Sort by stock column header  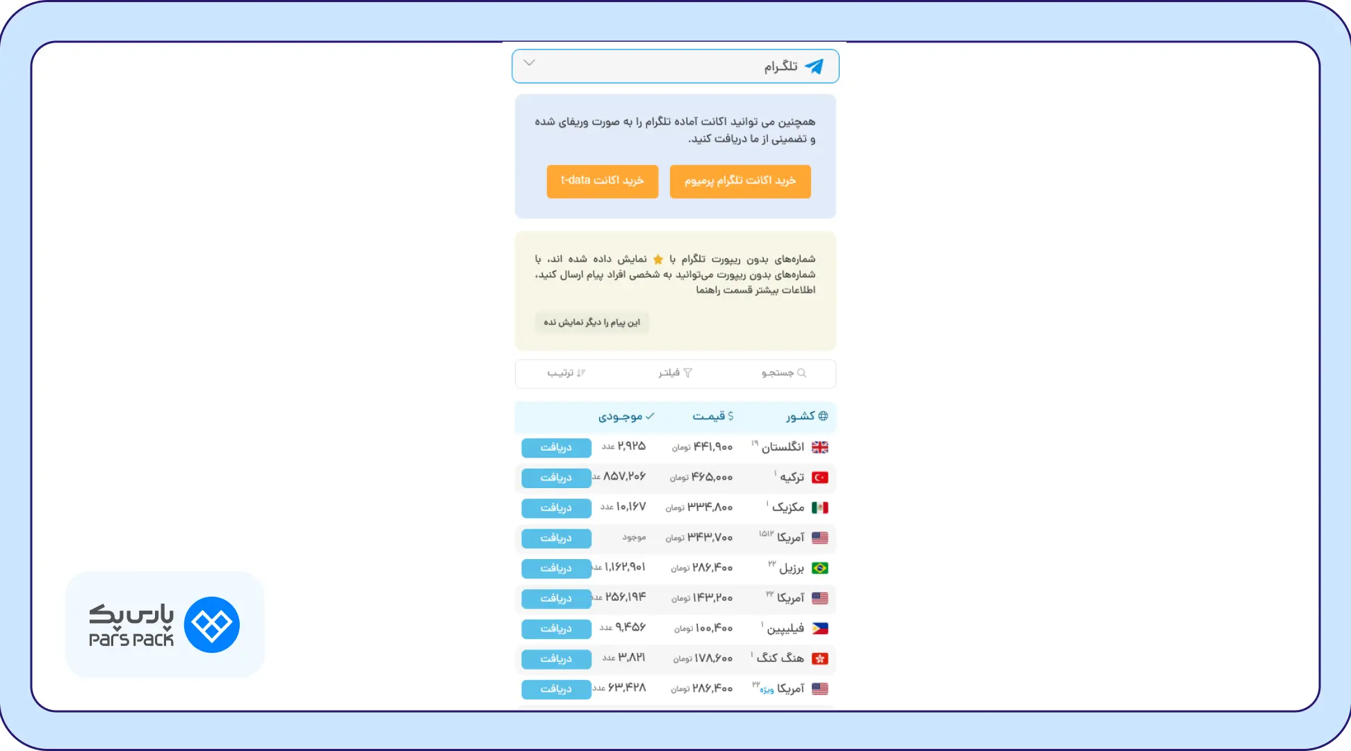(626, 416)
